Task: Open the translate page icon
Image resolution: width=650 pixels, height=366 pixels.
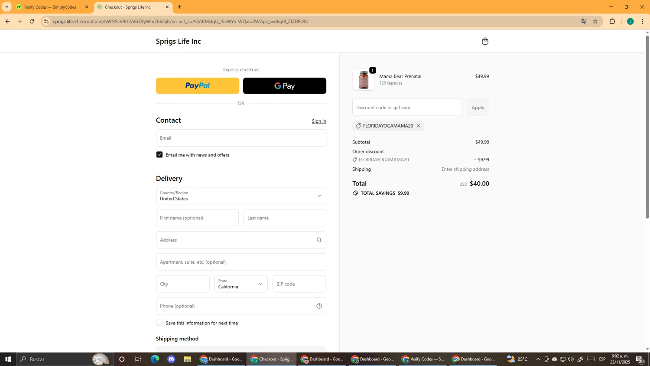Action: point(584,21)
